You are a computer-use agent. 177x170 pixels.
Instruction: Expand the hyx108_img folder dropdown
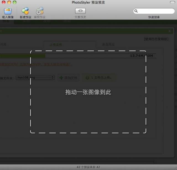[35, 78]
